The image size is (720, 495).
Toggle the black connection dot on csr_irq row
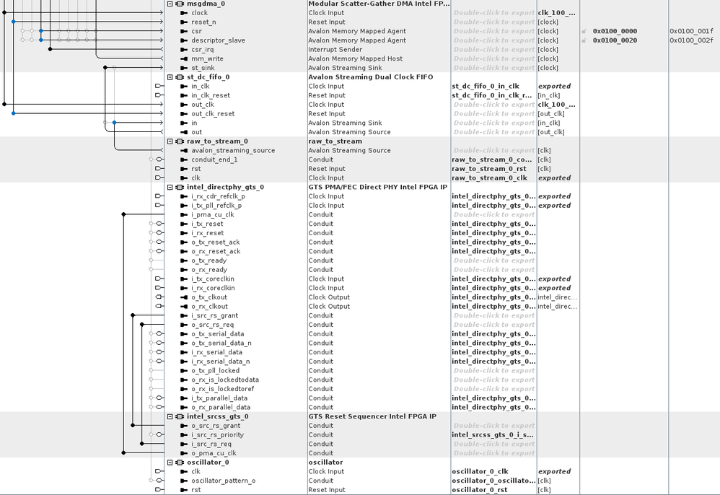click(50, 49)
